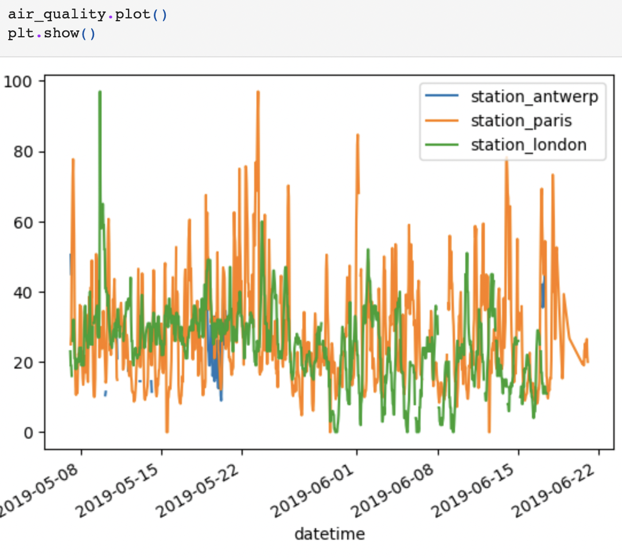Image resolution: width=622 pixels, height=558 pixels.
Task: Click the 0 y-axis tick label
Action: (x=28, y=433)
